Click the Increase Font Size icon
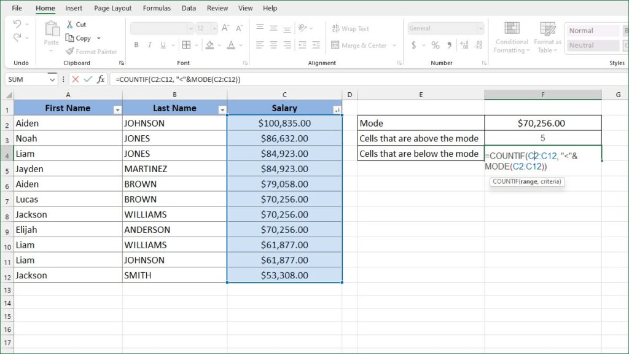This screenshot has width=629, height=354. (x=225, y=28)
